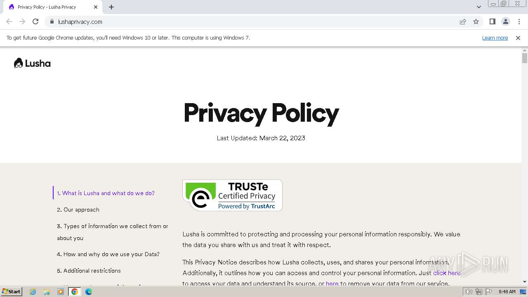
Task: Expand the tab search dropdown arrow
Action: coord(479,7)
